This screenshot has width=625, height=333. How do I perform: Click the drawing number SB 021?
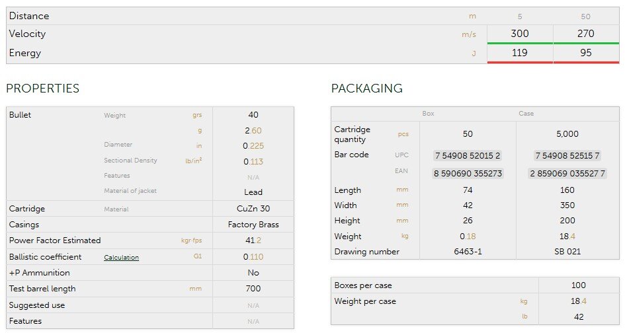point(567,252)
